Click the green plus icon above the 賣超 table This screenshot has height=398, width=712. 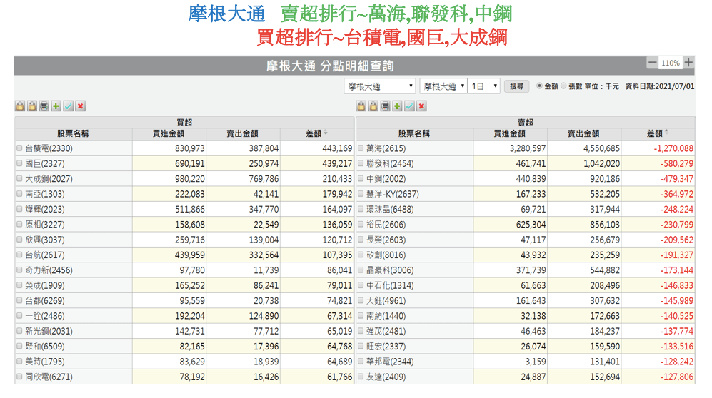click(398, 106)
